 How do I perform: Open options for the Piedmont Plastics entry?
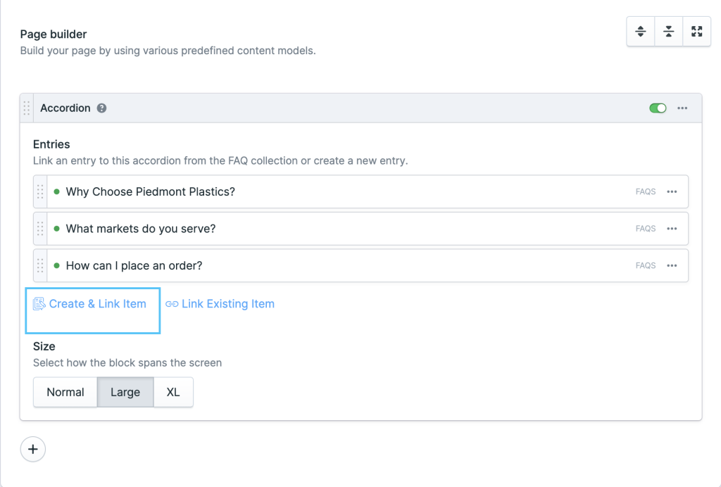[x=672, y=191]
